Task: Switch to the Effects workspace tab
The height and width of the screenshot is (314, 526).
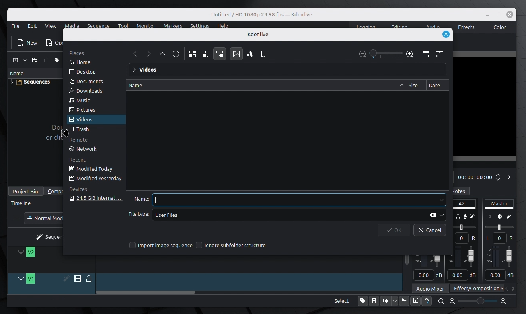Action: [466, 27]
